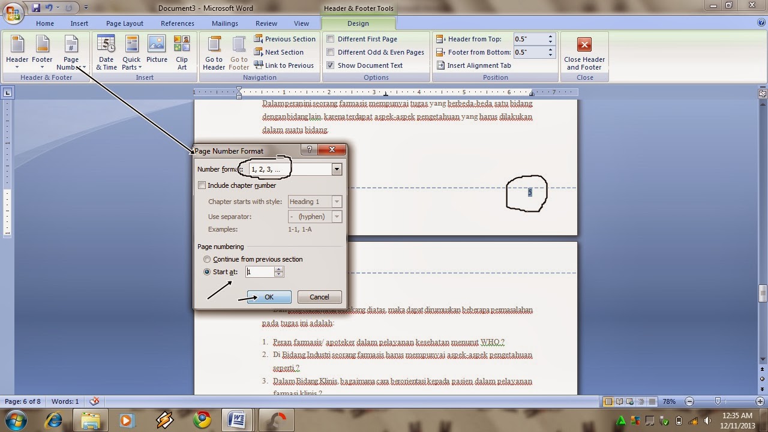Open Help in Page Number Format dialog

pyautogui.click(x=310, y=150)
